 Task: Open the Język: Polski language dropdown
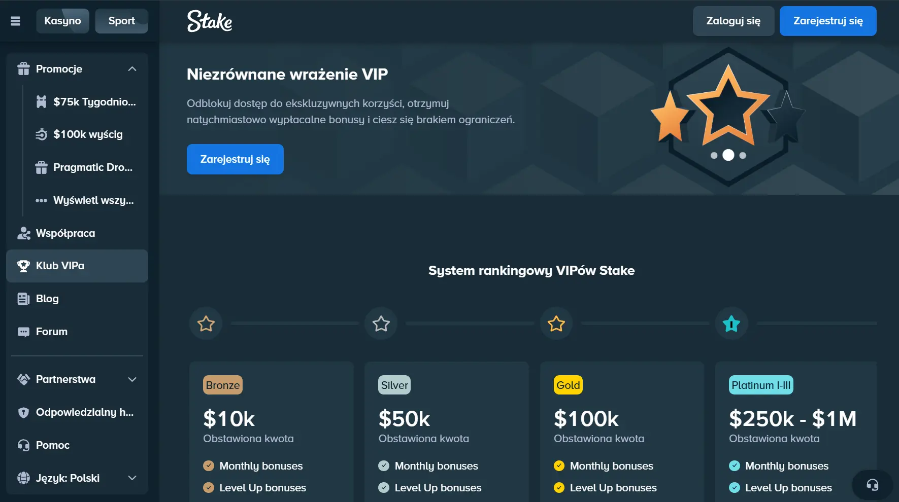coord(77,478)
